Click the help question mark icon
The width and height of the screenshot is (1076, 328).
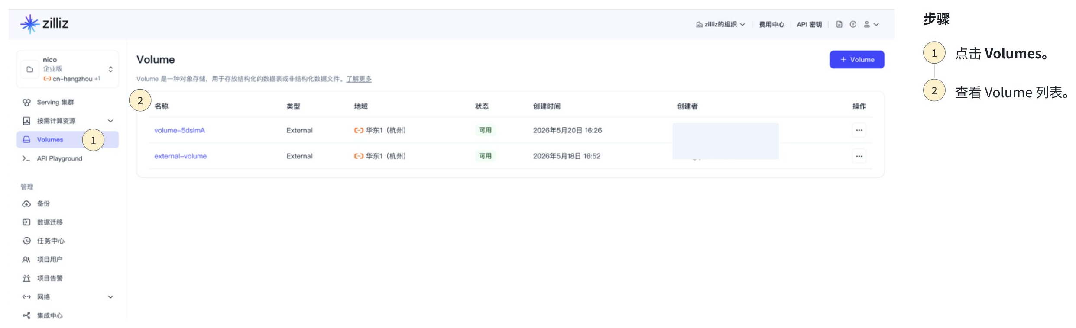pos(853,24)
